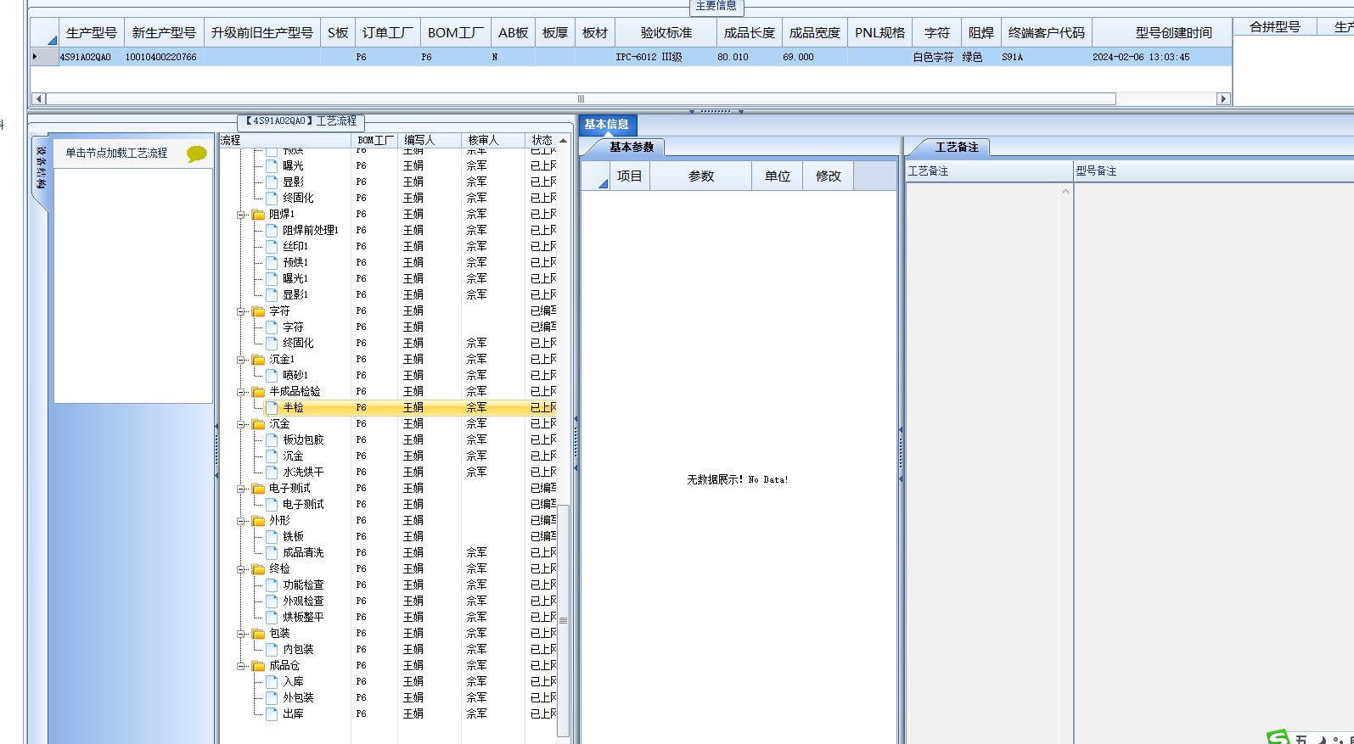Click folder icon of 电子测试 group

coord(259,489)
